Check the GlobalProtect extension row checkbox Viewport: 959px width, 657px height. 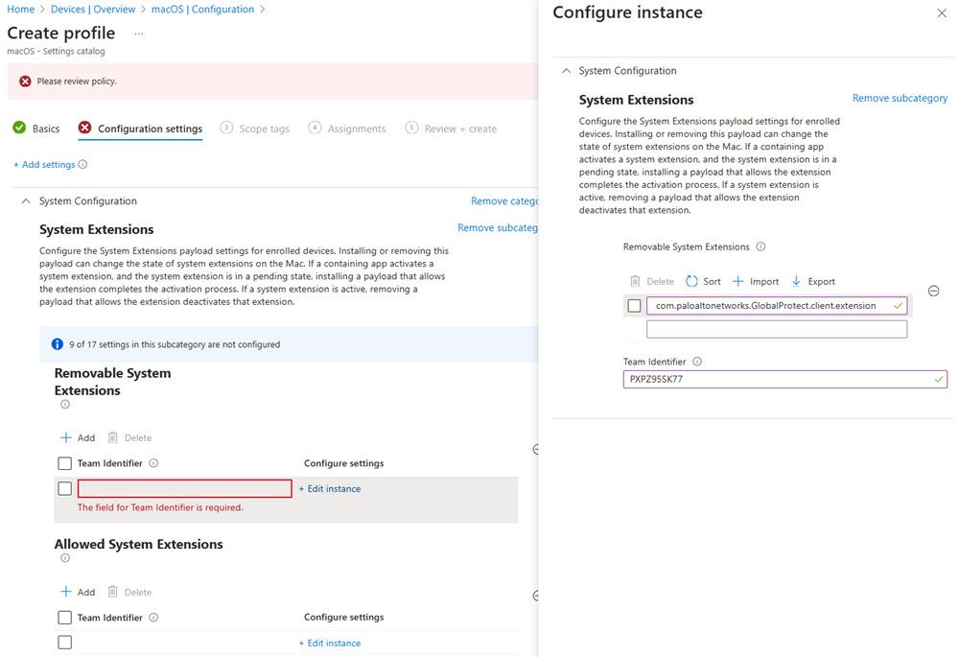click(634, 306)
